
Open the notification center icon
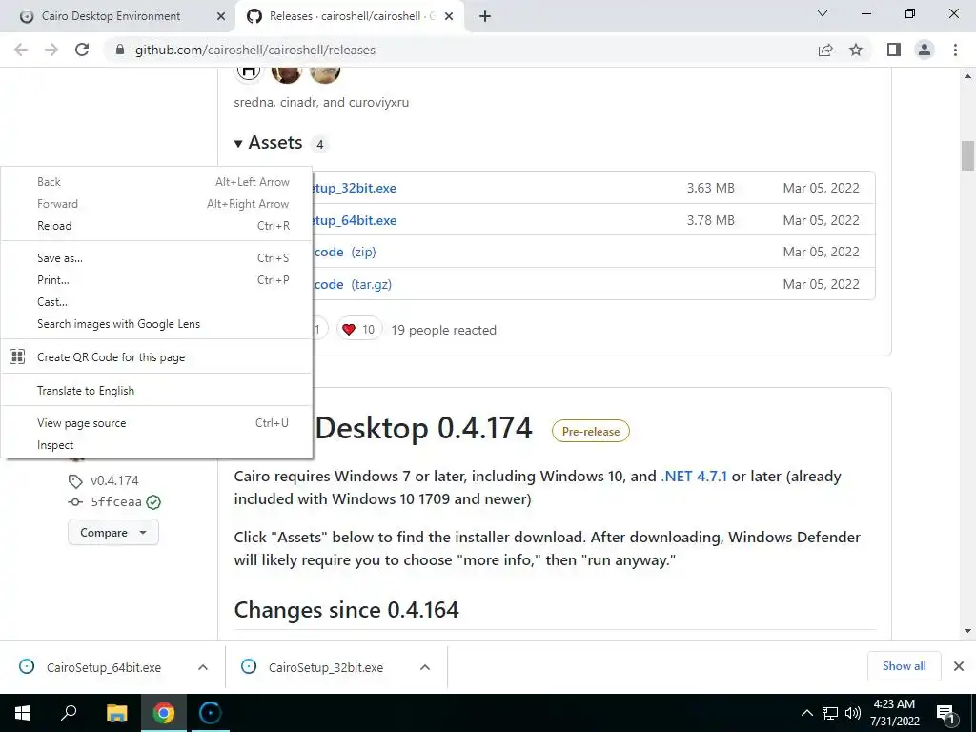click(x=945, y=715)
